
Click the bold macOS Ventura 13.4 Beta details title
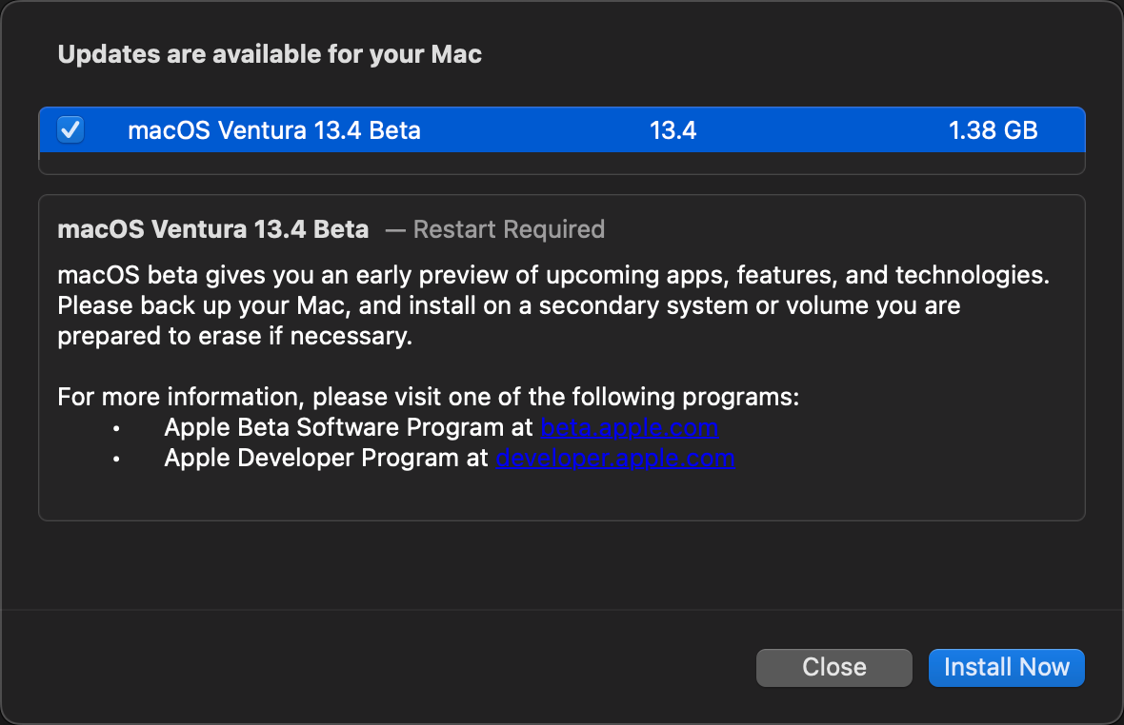(x=213, y=229)
